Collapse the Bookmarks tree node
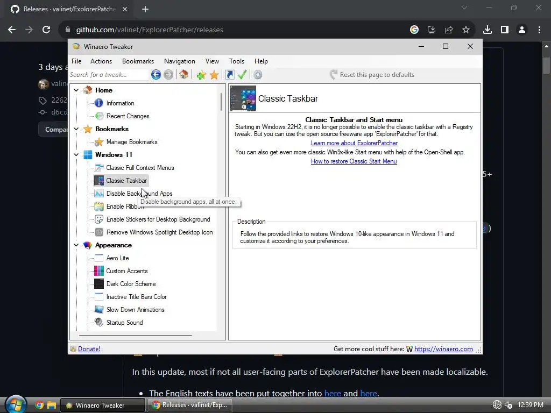The height and width of the screenshot is (413, 551). tap(76, 129)
